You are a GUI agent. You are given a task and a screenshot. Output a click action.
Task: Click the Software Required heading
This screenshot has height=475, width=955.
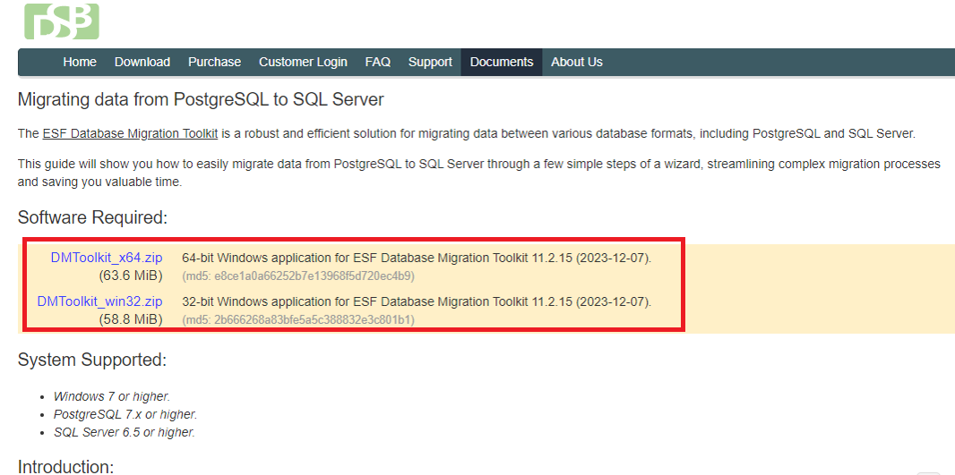[92, 217]
